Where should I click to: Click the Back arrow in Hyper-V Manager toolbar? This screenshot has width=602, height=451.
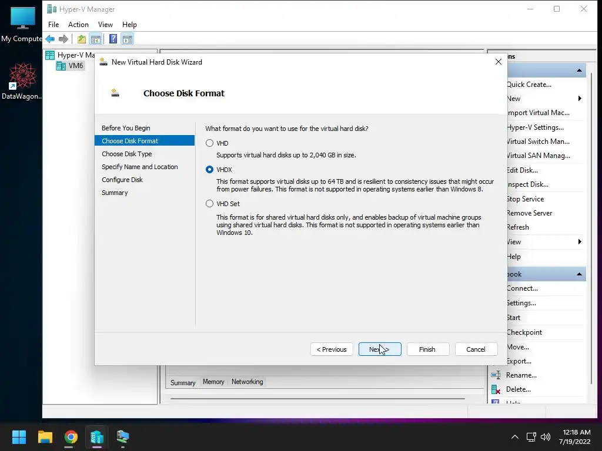point(50,39)
